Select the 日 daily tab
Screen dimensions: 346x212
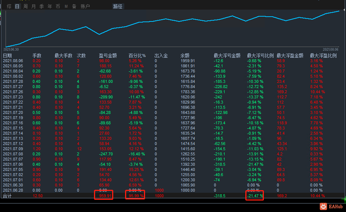point(17,6)
